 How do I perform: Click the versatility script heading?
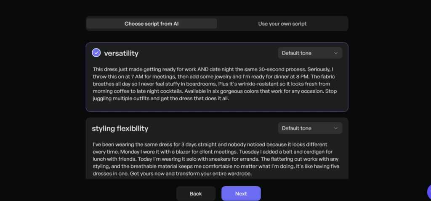click(121, 53)
